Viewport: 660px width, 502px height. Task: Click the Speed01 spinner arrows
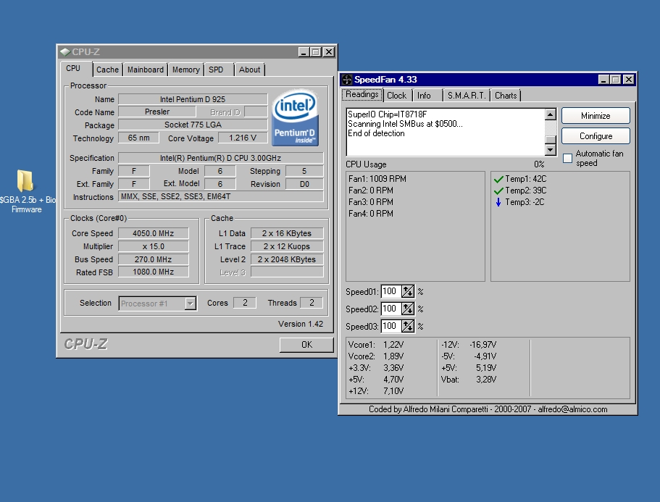tap(408, 291)
